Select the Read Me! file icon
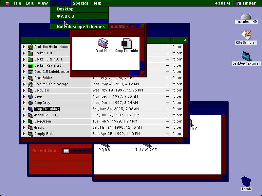Screen dimensions: 262x196 point(103,43)
